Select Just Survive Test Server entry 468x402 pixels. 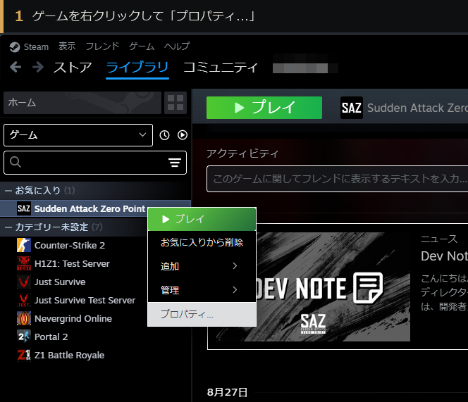pyautogui.click(x=85, y=300)
